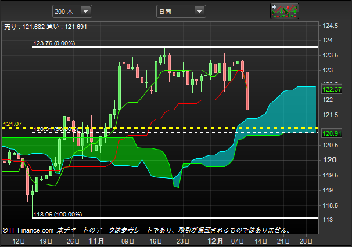Click the 124.5 price axis label
The height and width of the screenshot is (247, 352).
331,26
